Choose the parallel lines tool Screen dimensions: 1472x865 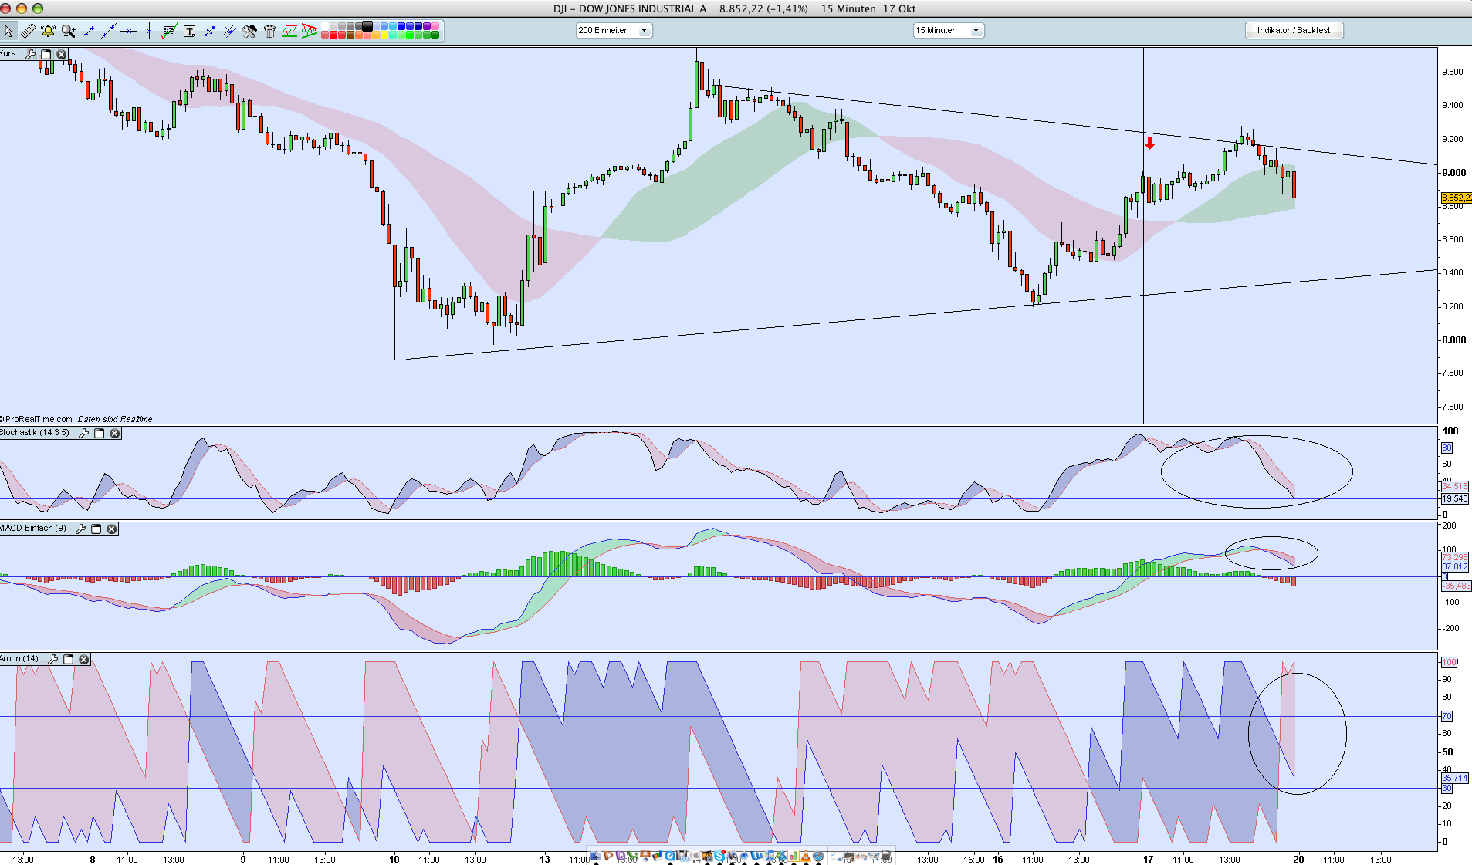coord(229,31)
